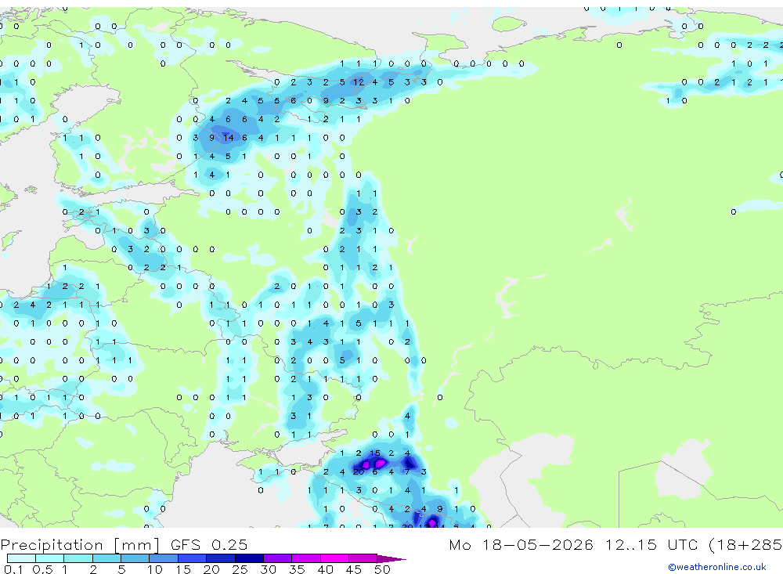Viewport: 783px width, 574px height.
Task: Click the legend label "50"
Action: pyautogui.click(x=382, y=569)
